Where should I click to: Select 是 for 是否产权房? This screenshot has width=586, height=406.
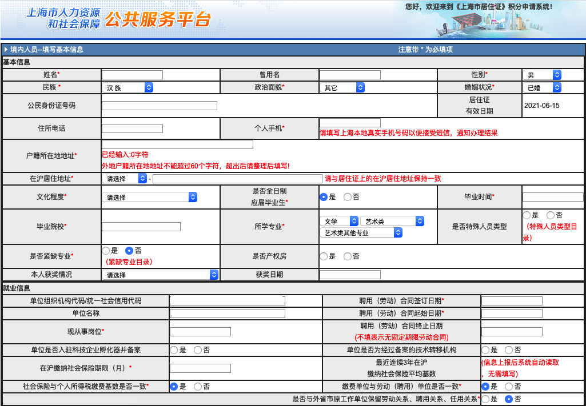pyautogui.click(x=324, y=256)
